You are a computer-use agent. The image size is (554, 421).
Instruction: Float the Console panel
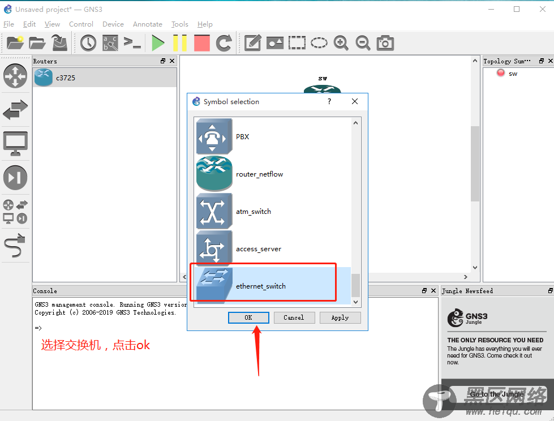click(x=424, y=291)
